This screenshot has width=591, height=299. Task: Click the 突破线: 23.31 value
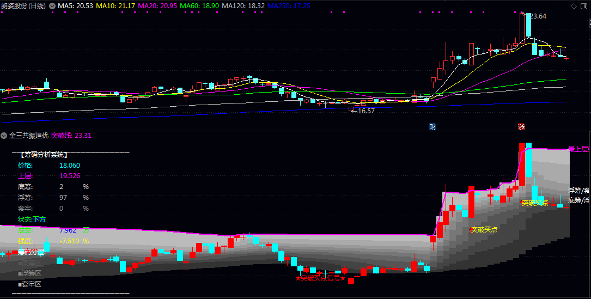pyautogui.click(x=71, y=136)
